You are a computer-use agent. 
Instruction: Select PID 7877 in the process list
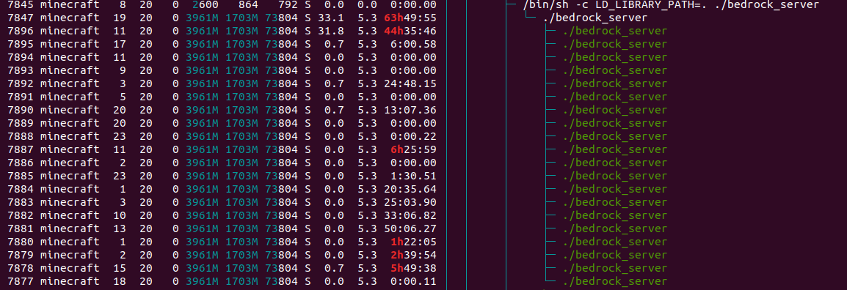21,280
